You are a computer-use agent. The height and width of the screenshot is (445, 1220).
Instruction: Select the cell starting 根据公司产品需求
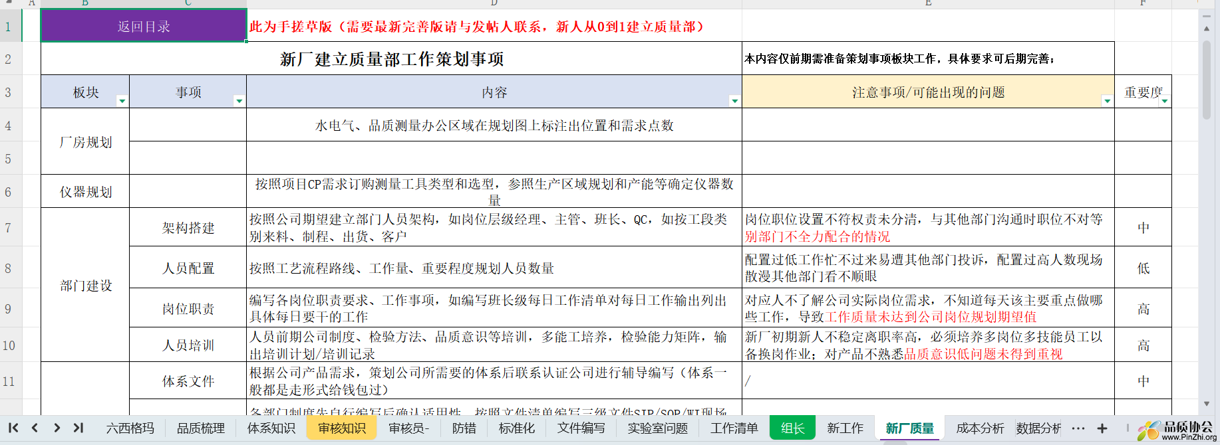(494, 381)
